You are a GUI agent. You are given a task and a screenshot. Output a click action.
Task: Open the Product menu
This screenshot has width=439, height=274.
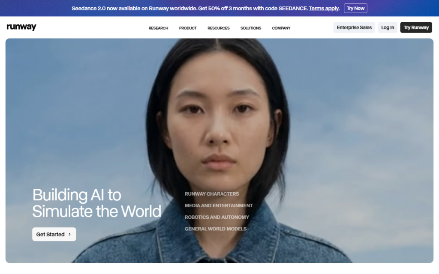point(188,28)
